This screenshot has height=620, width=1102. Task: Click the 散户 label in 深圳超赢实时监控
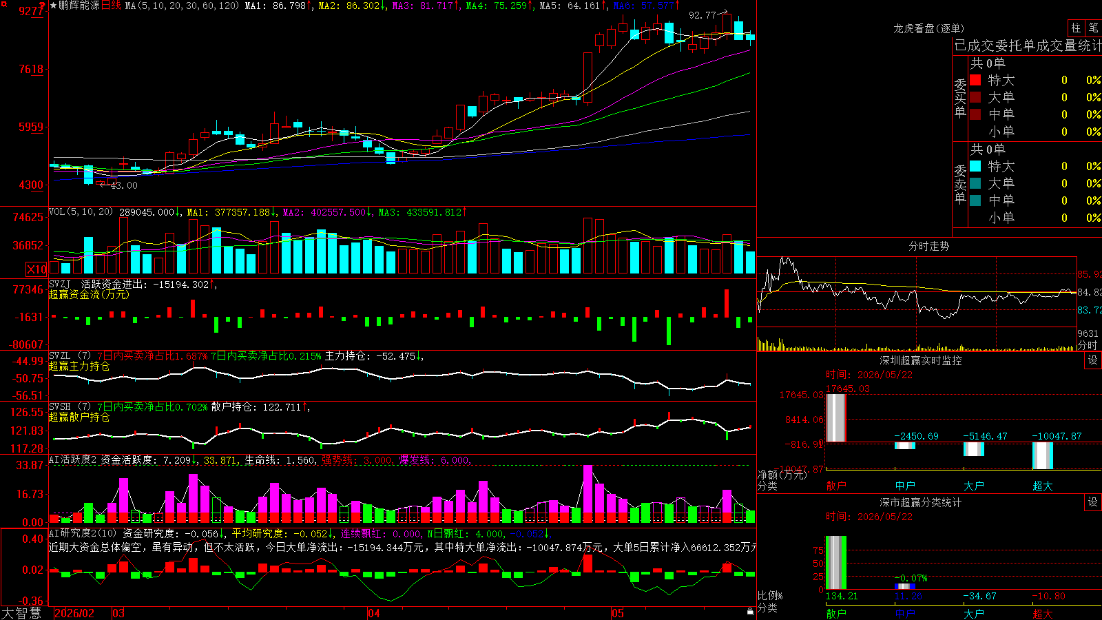[x=836, y=486]
